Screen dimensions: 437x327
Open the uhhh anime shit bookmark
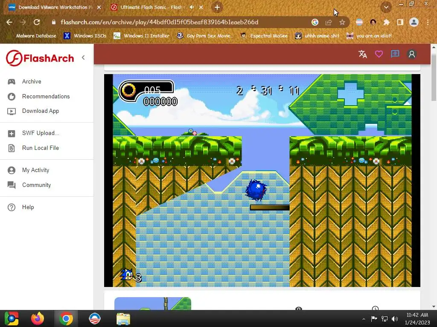[x=317, y=36]
